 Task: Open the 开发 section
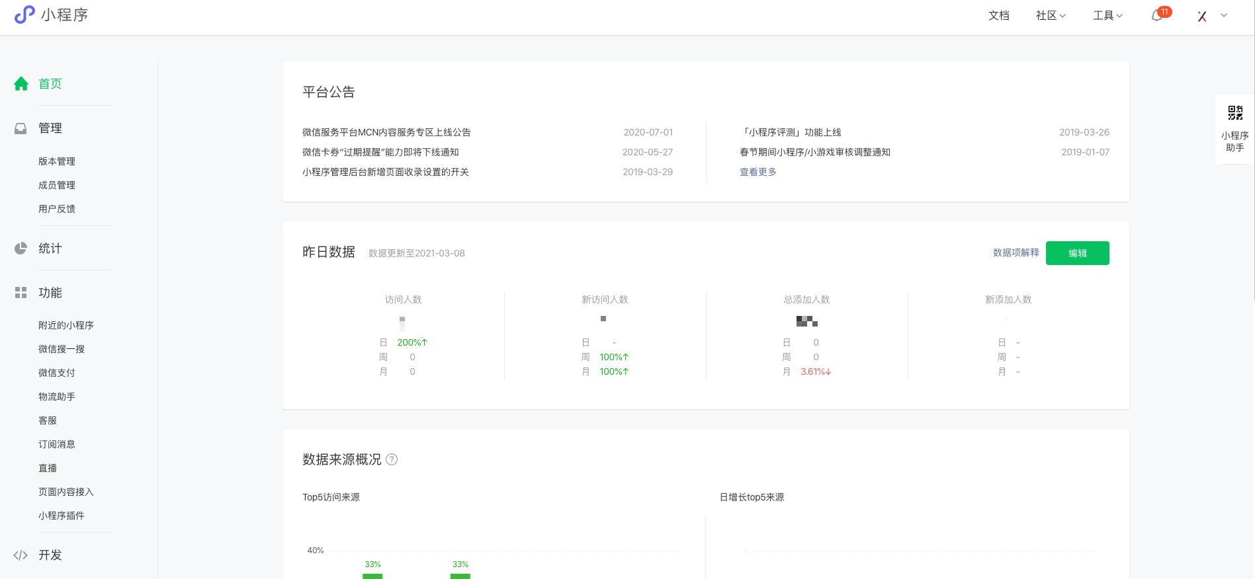coord(50,555)
